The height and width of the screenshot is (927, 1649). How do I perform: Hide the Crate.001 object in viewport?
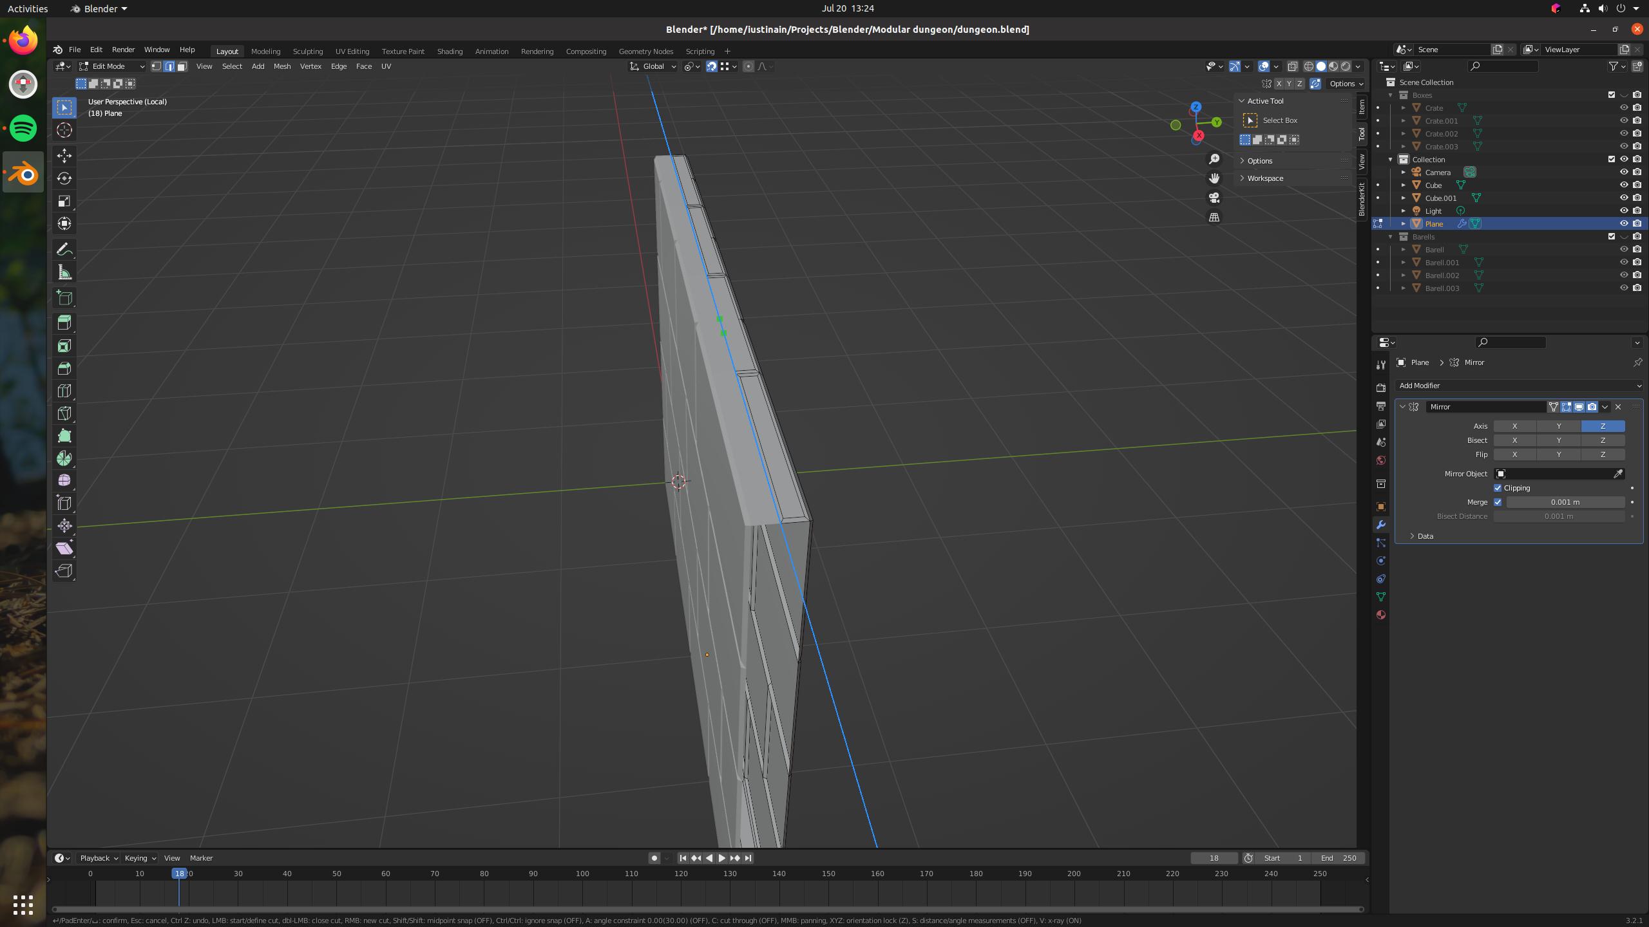[1623, 120]
